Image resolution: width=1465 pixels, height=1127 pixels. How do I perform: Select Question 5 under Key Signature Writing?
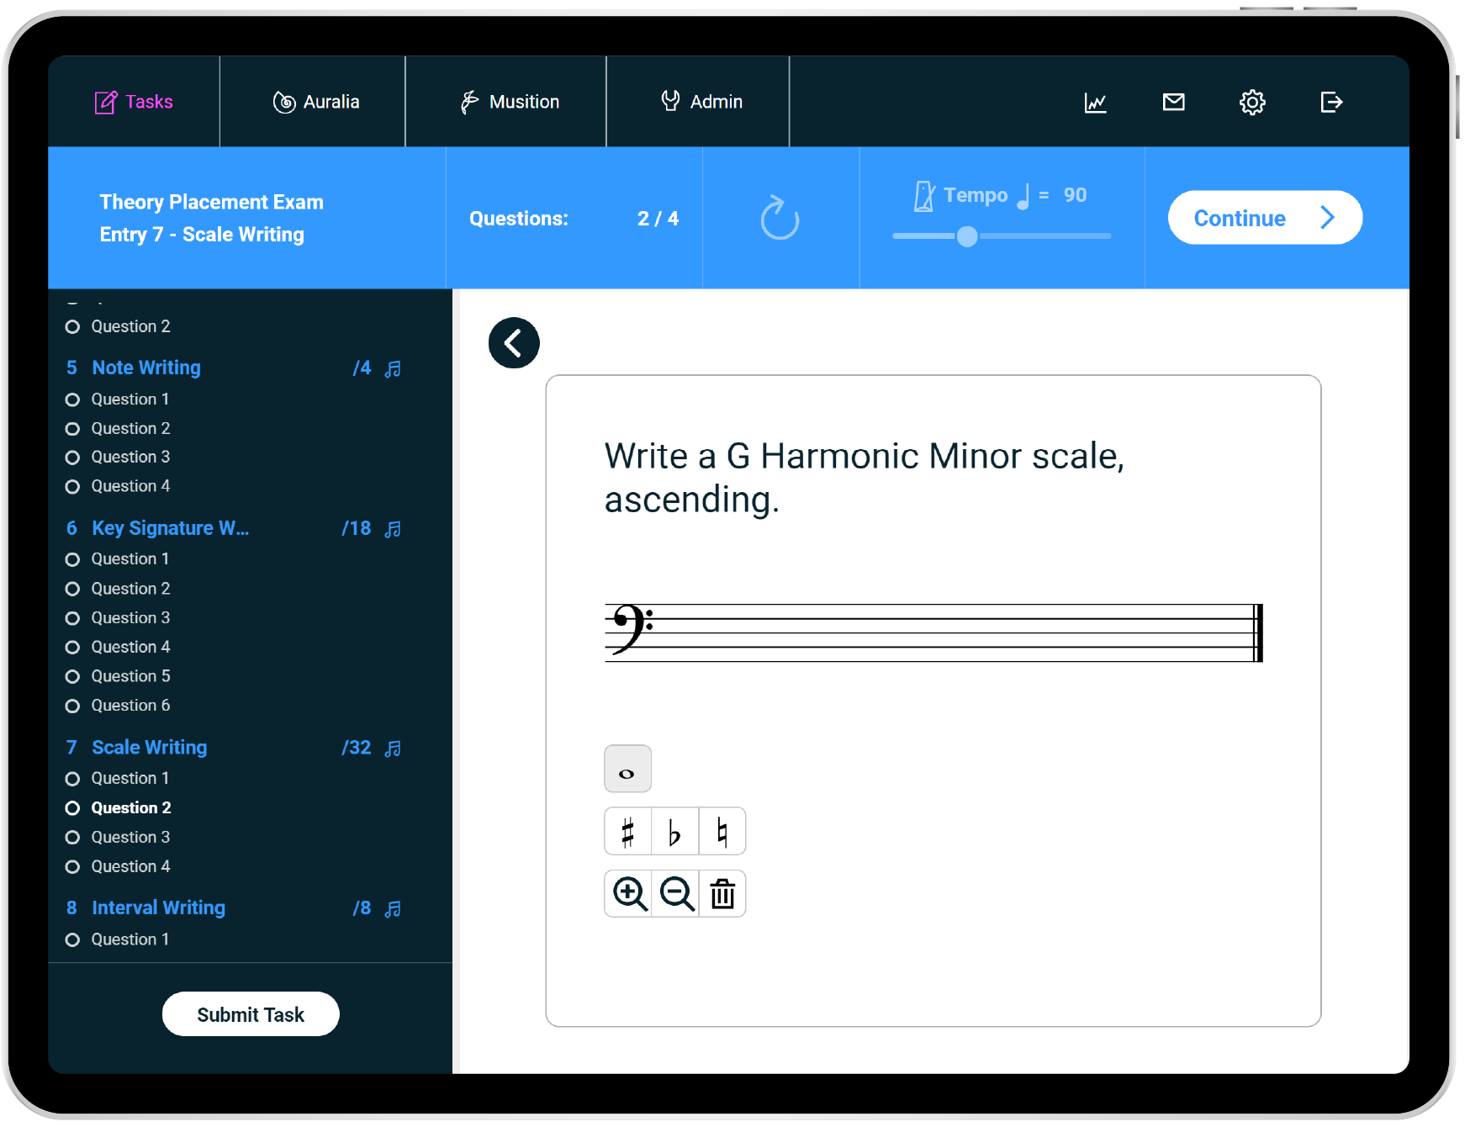130,676
